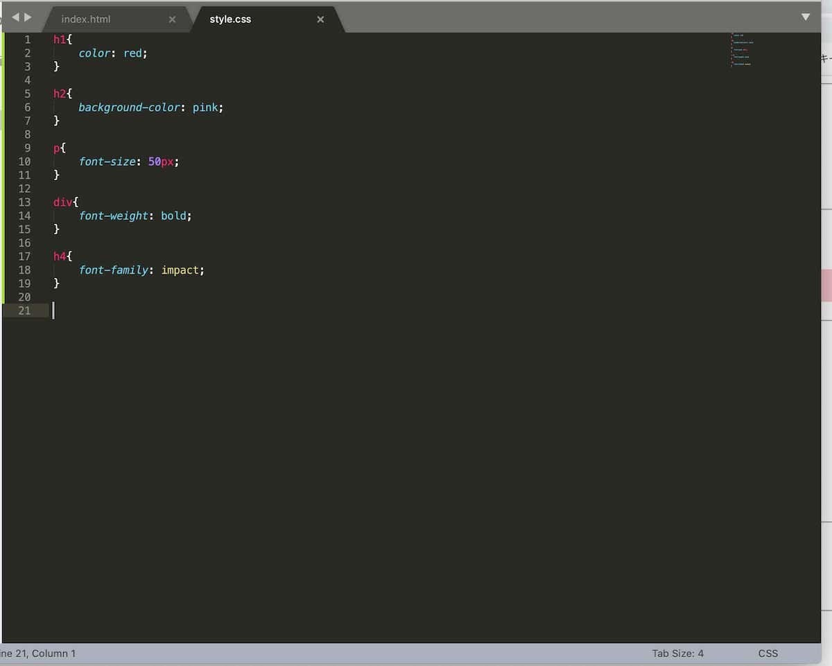The image size is (832, 666).
Task: Go to previous tab with left arrow
Action: [x=15, y=17]
